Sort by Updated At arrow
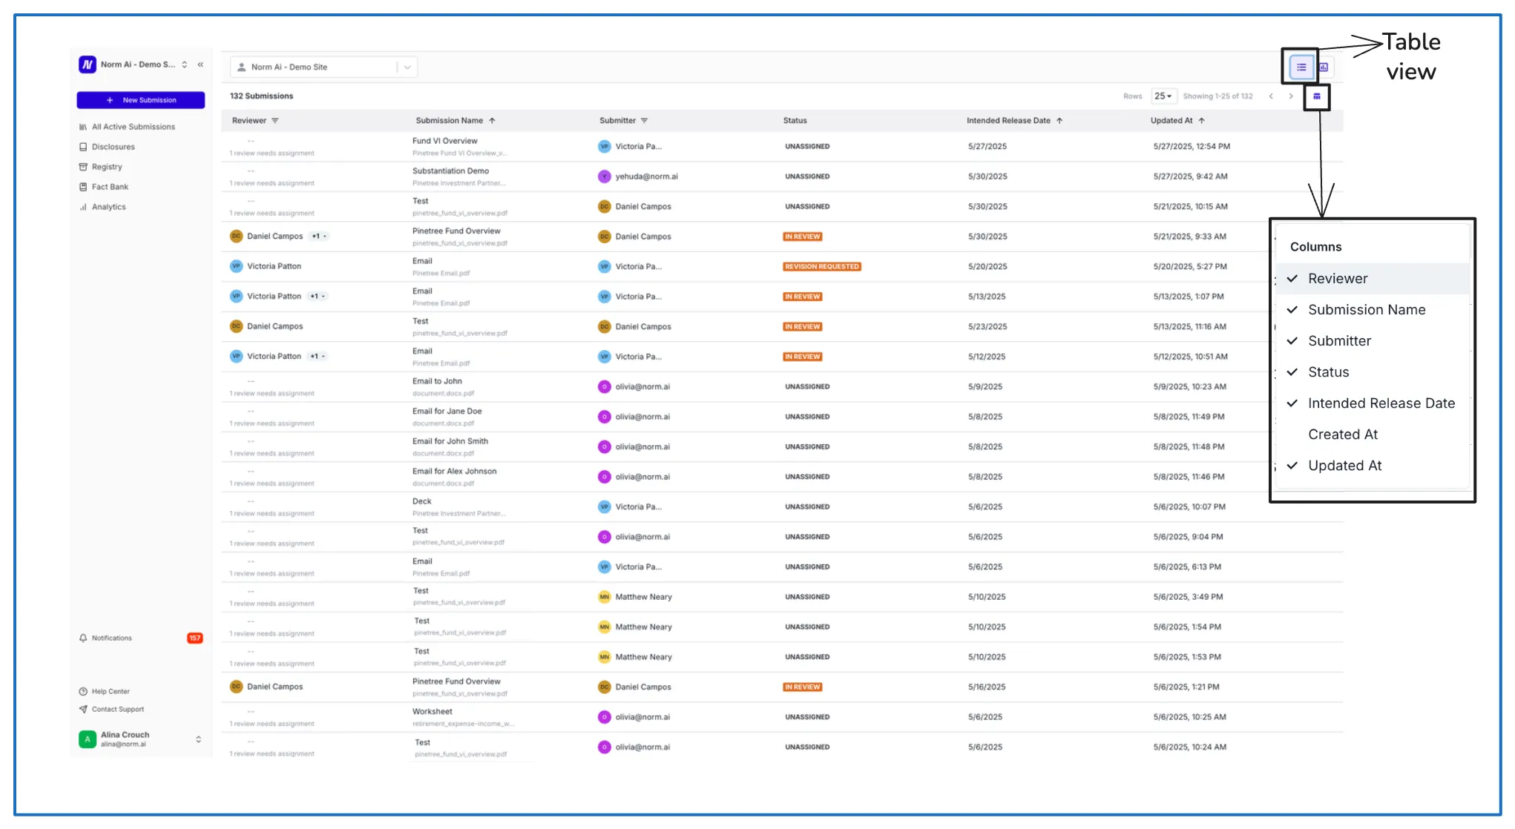 click(1201, 121)
